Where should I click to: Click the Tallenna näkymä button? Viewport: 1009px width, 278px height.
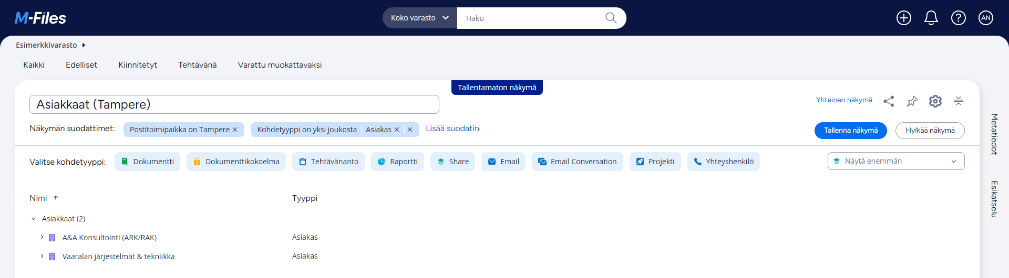click(850, 131)
